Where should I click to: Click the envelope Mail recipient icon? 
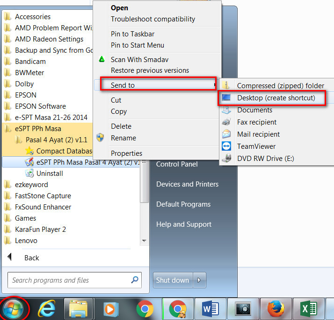226,134
